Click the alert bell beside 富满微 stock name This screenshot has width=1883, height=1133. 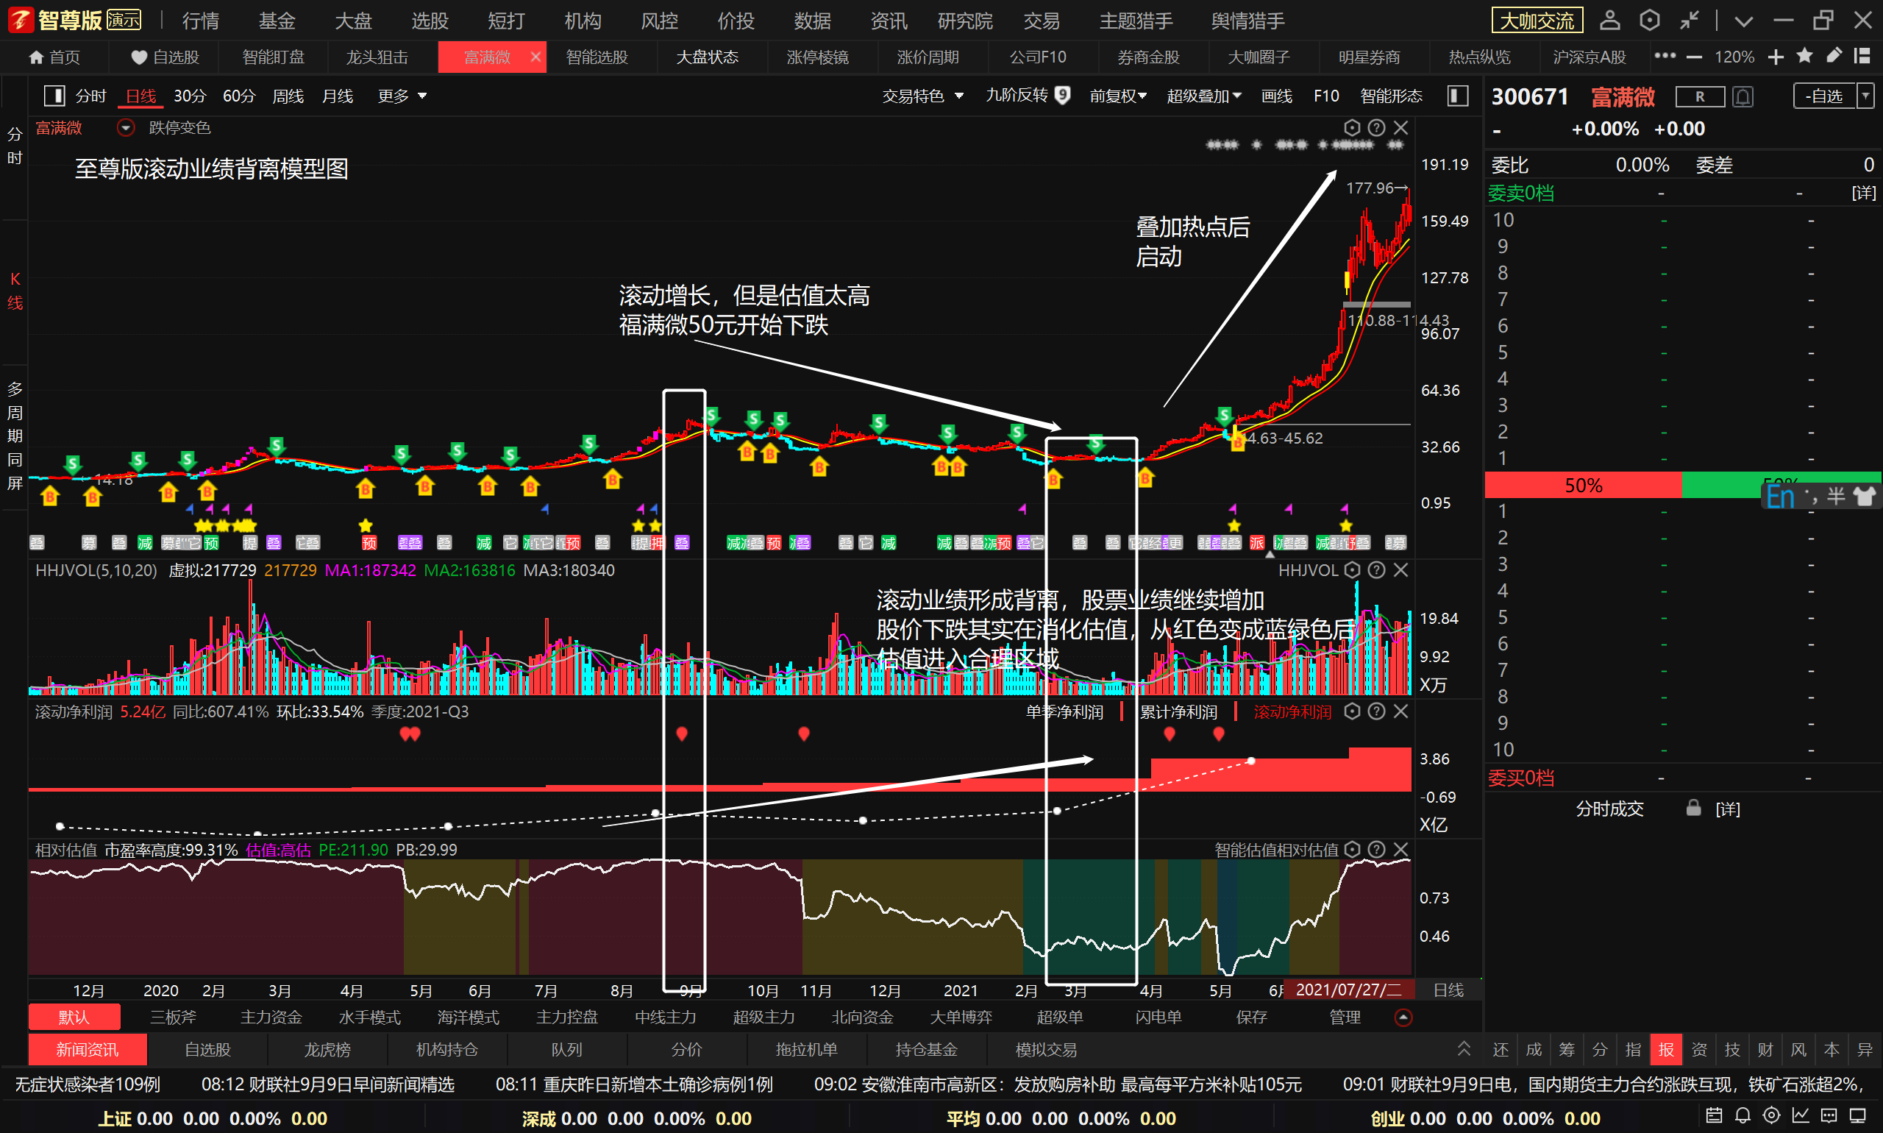[x=1743, y=97]
